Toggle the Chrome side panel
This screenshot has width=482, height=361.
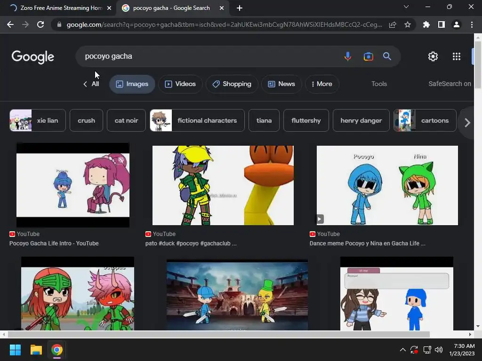(x=442, y=24)
